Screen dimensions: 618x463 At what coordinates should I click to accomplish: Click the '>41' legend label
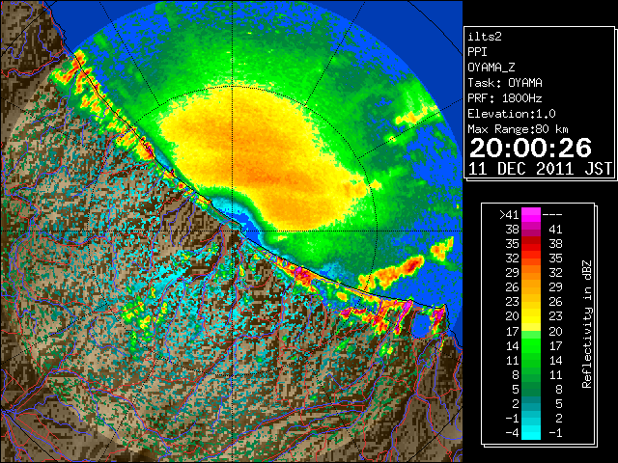[x=509, y=214]
